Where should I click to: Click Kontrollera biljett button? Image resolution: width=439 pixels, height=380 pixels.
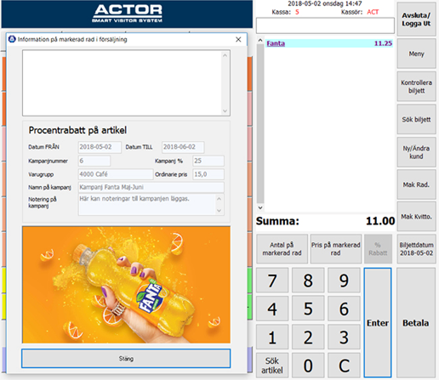416,87
